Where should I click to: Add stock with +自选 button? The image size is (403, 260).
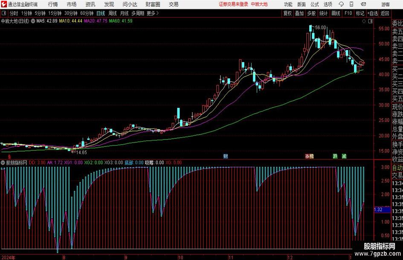click(x=373, y=13)
